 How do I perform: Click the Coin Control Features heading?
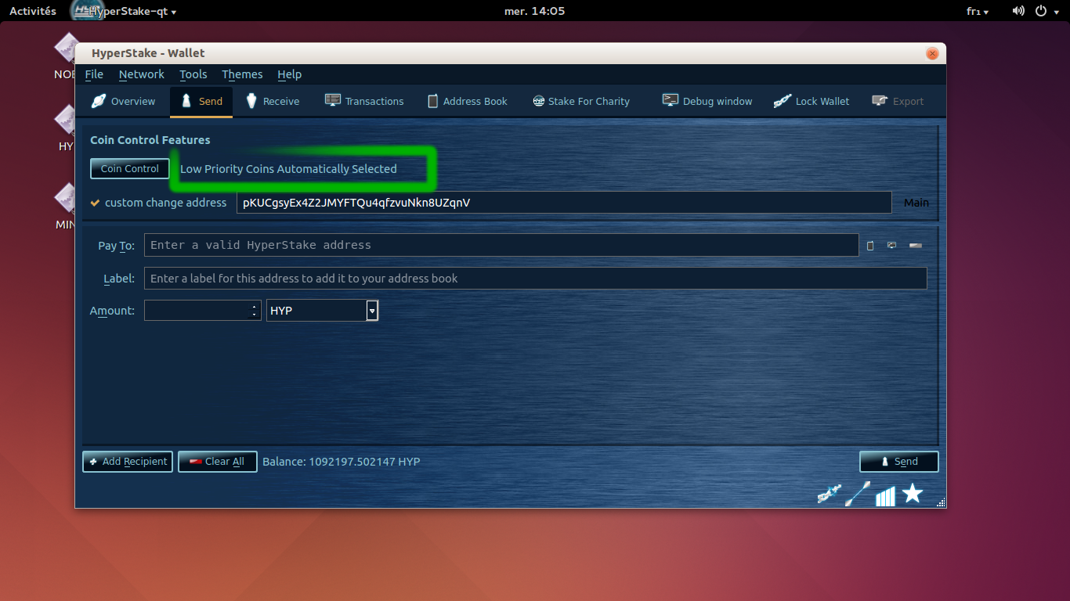click(x=150, y=140)
